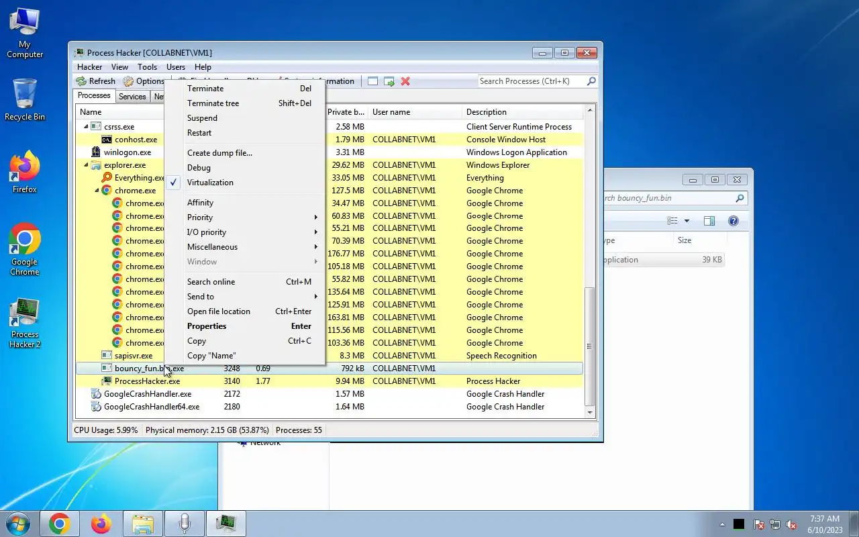The width and height of the screenshot is (859, 537).
Task: Sort by the Private bytes column header
Action: point(346,112)
